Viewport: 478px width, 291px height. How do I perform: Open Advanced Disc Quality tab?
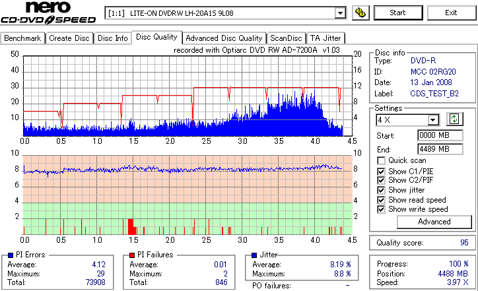(224, 38)
